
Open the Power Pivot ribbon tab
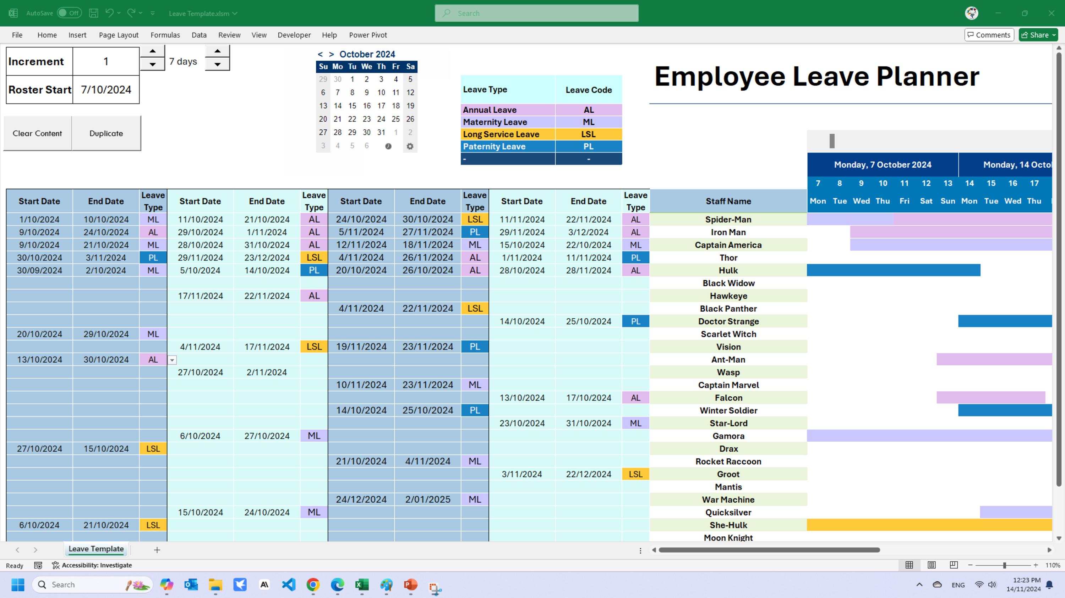pos(367,35)
